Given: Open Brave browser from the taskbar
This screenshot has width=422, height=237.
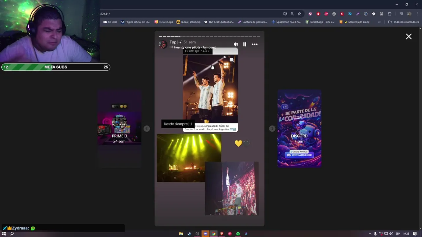Looking at the screenshot, I should 222,234.
